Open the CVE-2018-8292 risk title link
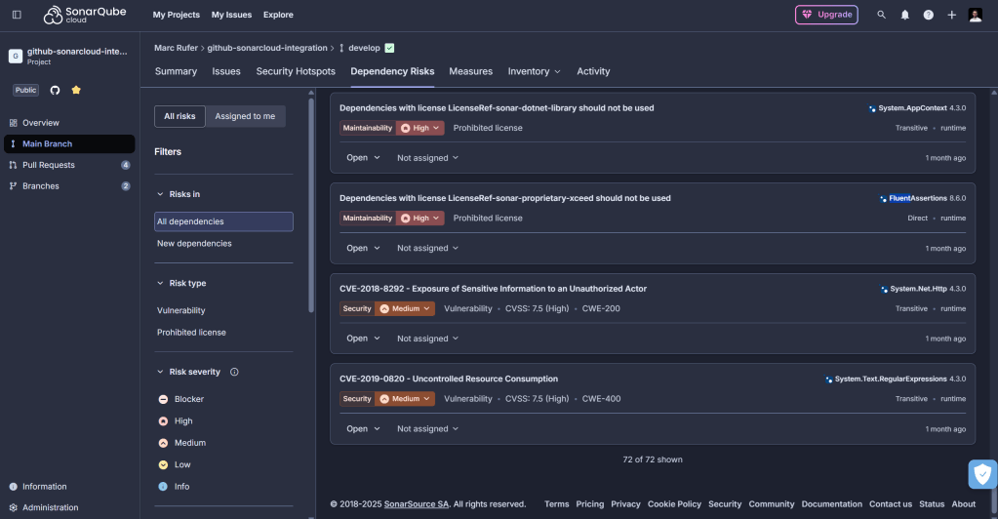Viewport: 998px width, 519px height. (493, 289)
